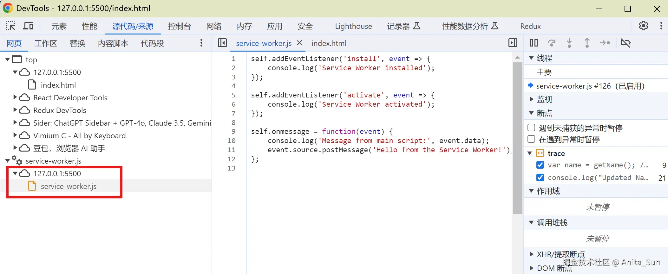The height and width of the screenshot is (274, 668).
Task: Switch to 代码段 (Snippets) navigator tab
Action: 152,43
